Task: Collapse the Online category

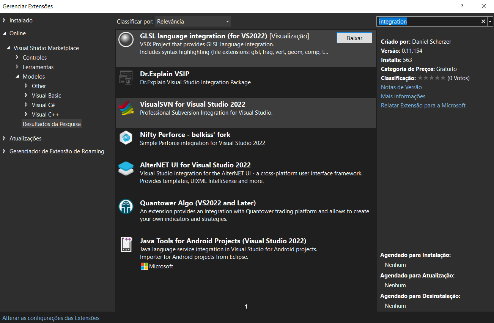Action: (5, 33)
